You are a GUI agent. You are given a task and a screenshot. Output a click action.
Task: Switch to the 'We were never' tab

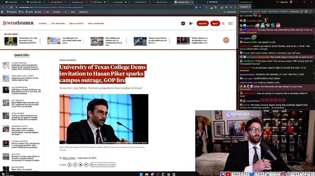162,2
